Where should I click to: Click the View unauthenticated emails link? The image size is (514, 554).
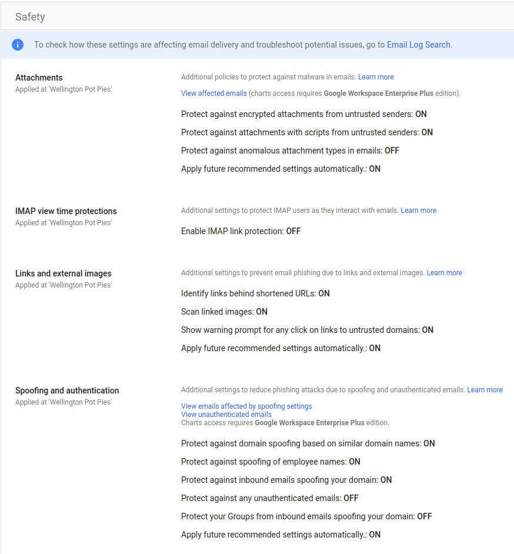226,414
